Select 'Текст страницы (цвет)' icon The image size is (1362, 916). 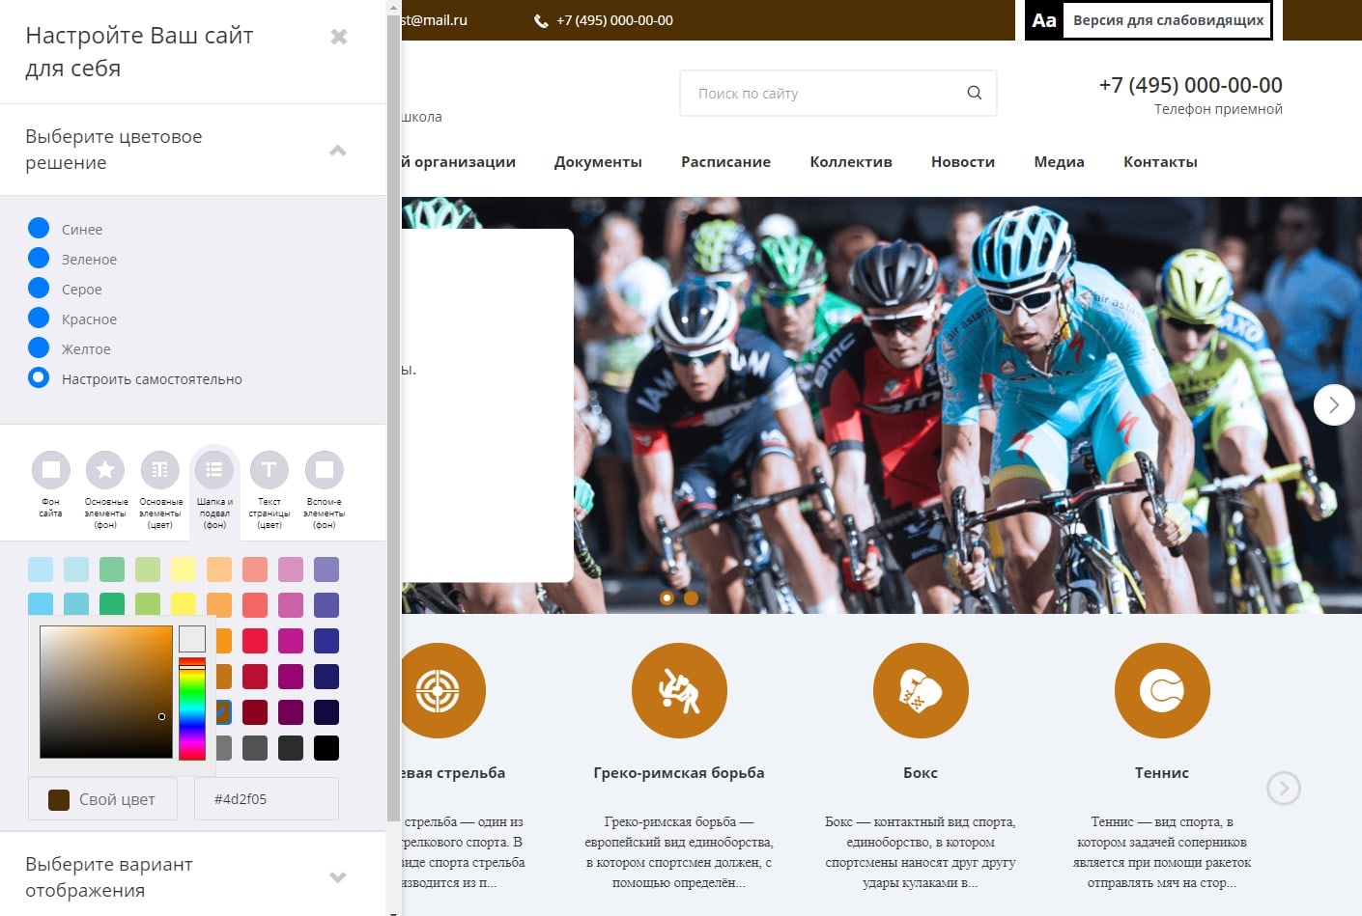coord(270,470)
